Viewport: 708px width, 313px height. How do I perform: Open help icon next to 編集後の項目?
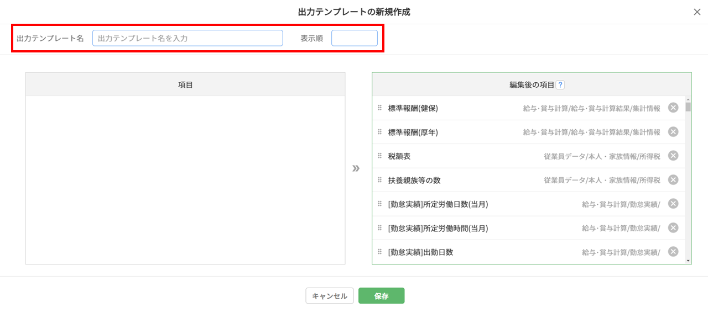click(x=560, y=85)
